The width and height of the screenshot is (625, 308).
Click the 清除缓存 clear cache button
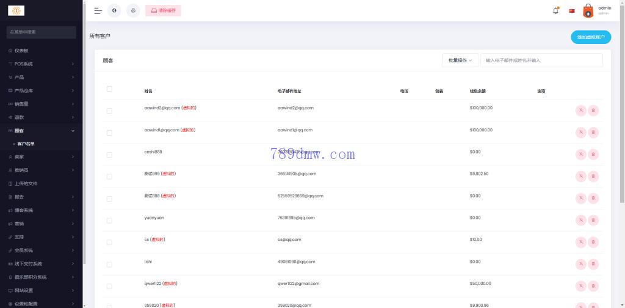[163, 11]
